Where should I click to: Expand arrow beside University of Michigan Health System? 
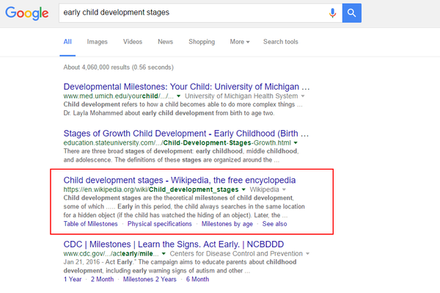click(303, 96)
